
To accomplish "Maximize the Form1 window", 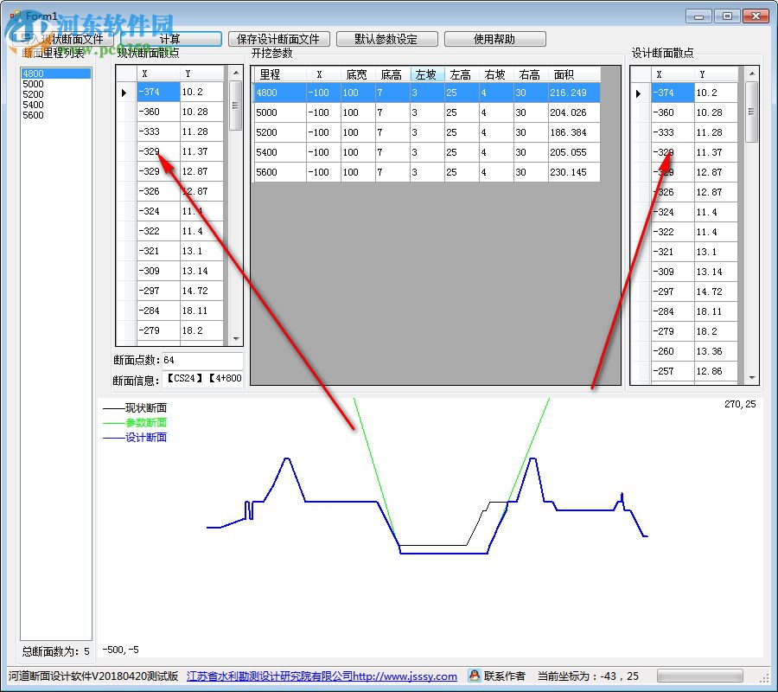I will (x=727, y=16).
